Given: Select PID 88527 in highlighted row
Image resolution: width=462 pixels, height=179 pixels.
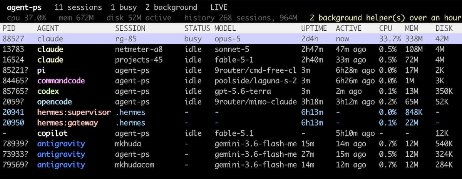Looking at the screenshot, I should tap(13, 39).
